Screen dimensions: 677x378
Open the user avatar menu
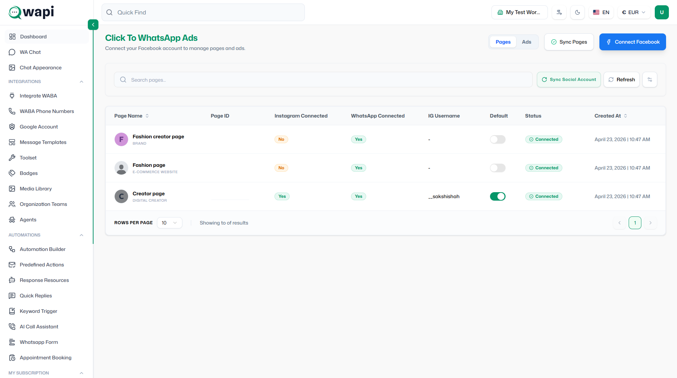[x=661, y=12]
